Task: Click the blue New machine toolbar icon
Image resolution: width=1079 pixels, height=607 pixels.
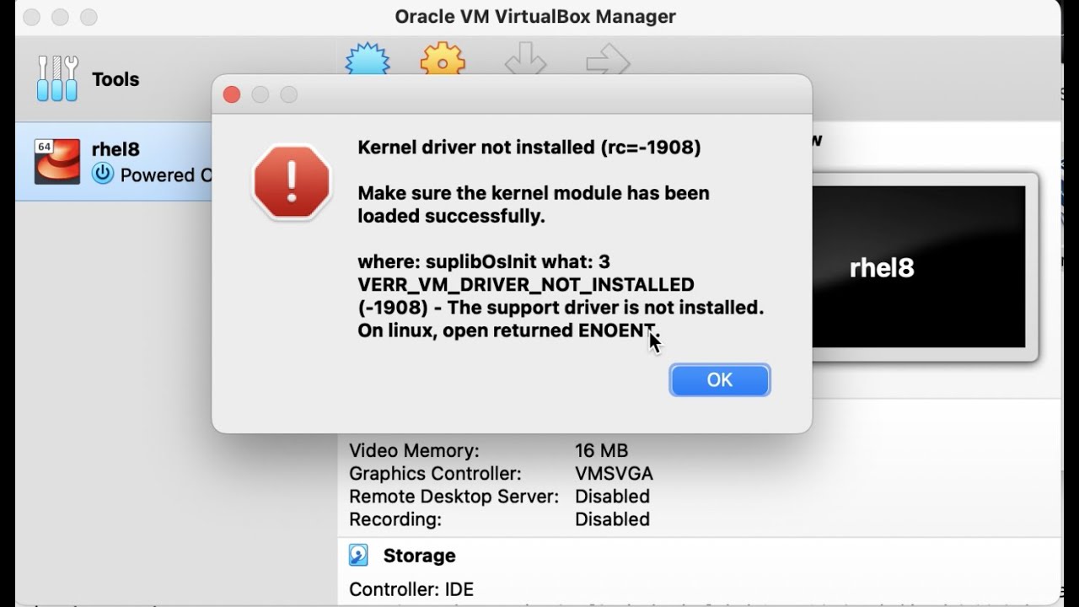Action: pyautogui.click(x=368, y=61)
